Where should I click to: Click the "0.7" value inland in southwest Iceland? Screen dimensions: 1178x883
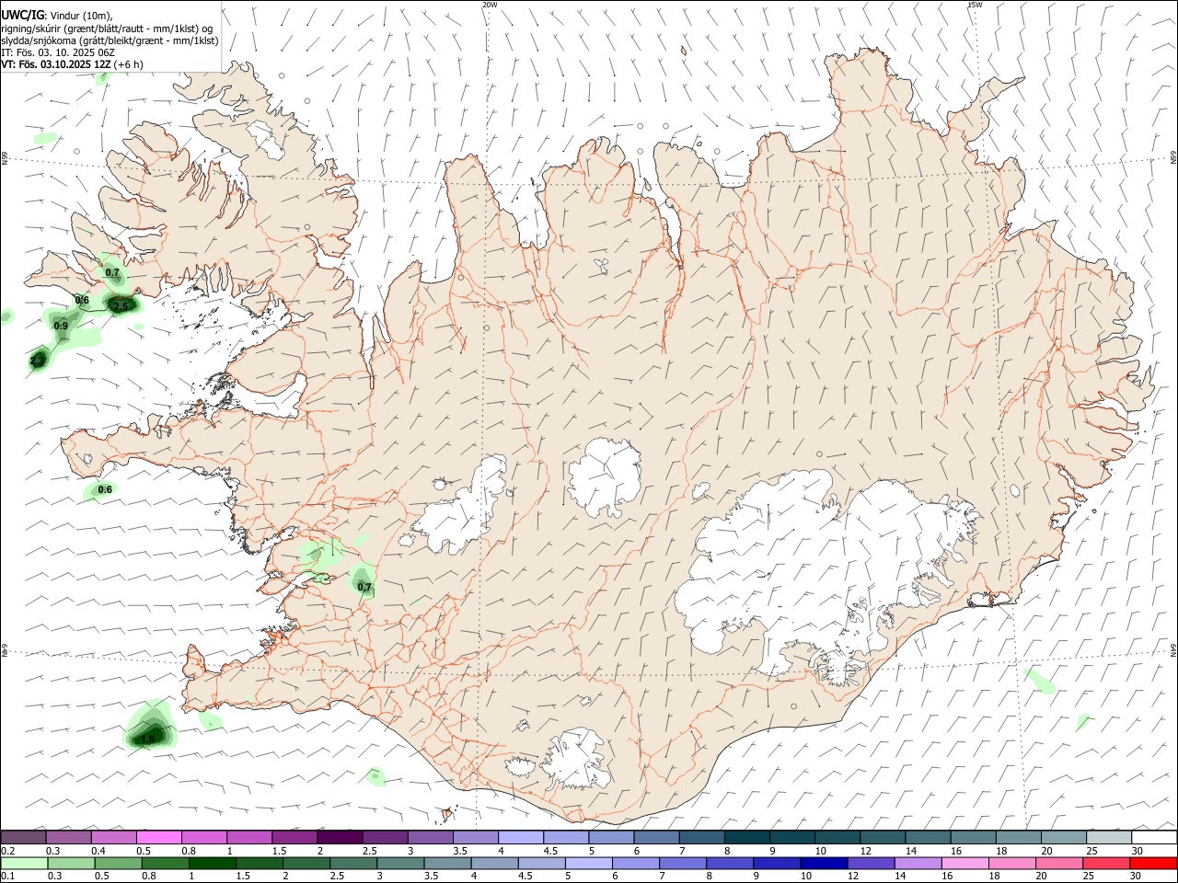tap(364, 587)
